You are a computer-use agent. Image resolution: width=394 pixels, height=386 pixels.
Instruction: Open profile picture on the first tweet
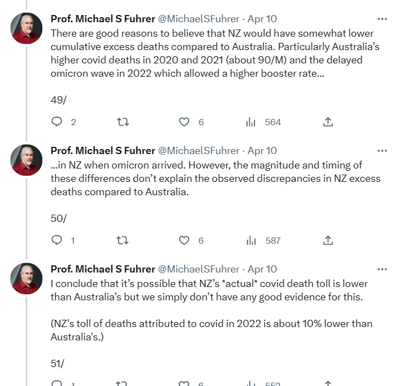26,28
